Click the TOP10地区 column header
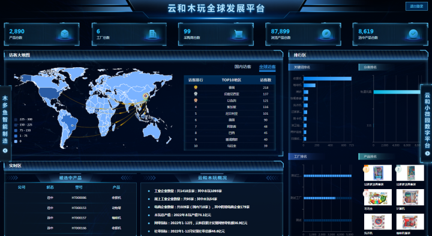This screenshot has width=432, height=236. coord(231,80)
